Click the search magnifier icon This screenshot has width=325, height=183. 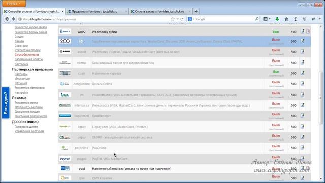(256, 19)
